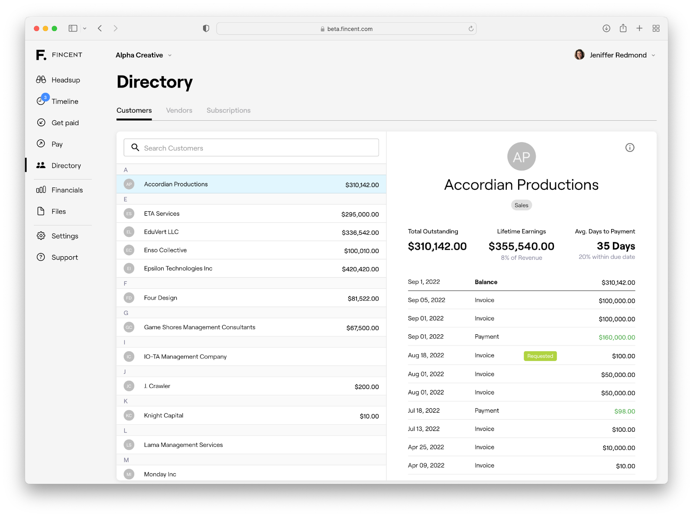
Task: Go forward with browser forward arrow
Action: (x=116, y=29)
